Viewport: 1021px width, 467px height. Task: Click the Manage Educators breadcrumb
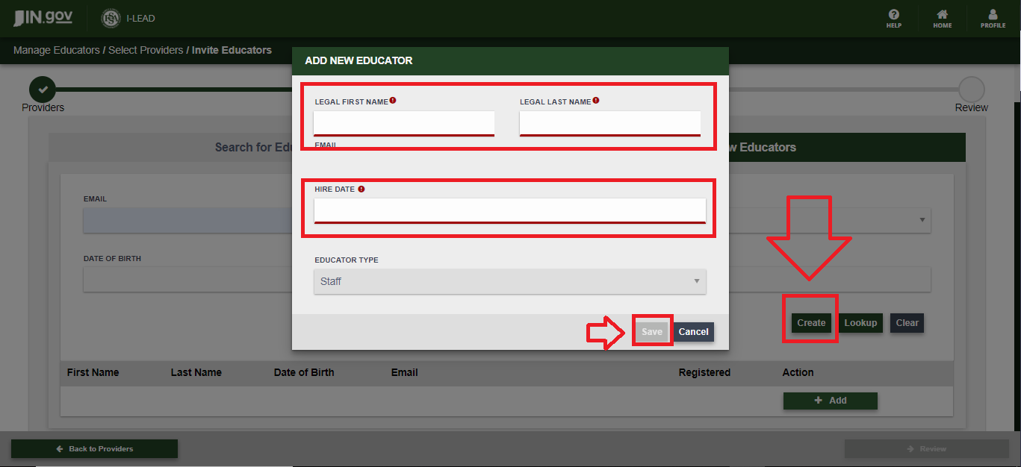pos(56,50)
